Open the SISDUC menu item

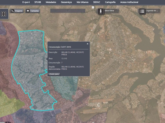(x=97, y=2)
